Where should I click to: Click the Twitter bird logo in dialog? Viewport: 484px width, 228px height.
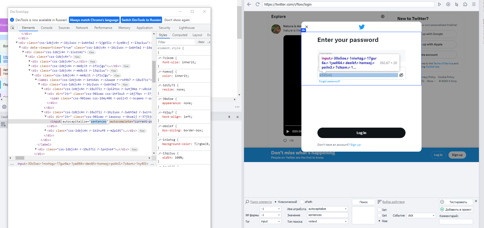click(362, 27)
